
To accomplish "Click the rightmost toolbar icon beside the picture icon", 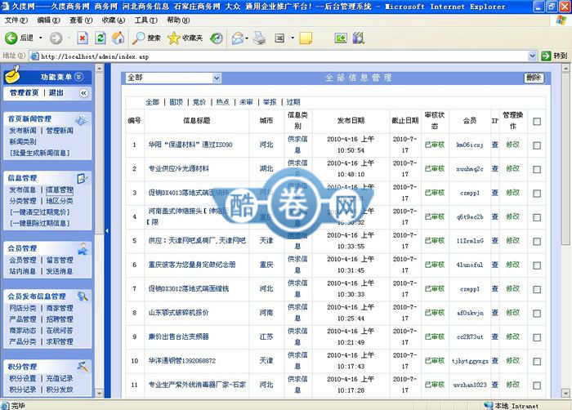I will tap(358, 38).
